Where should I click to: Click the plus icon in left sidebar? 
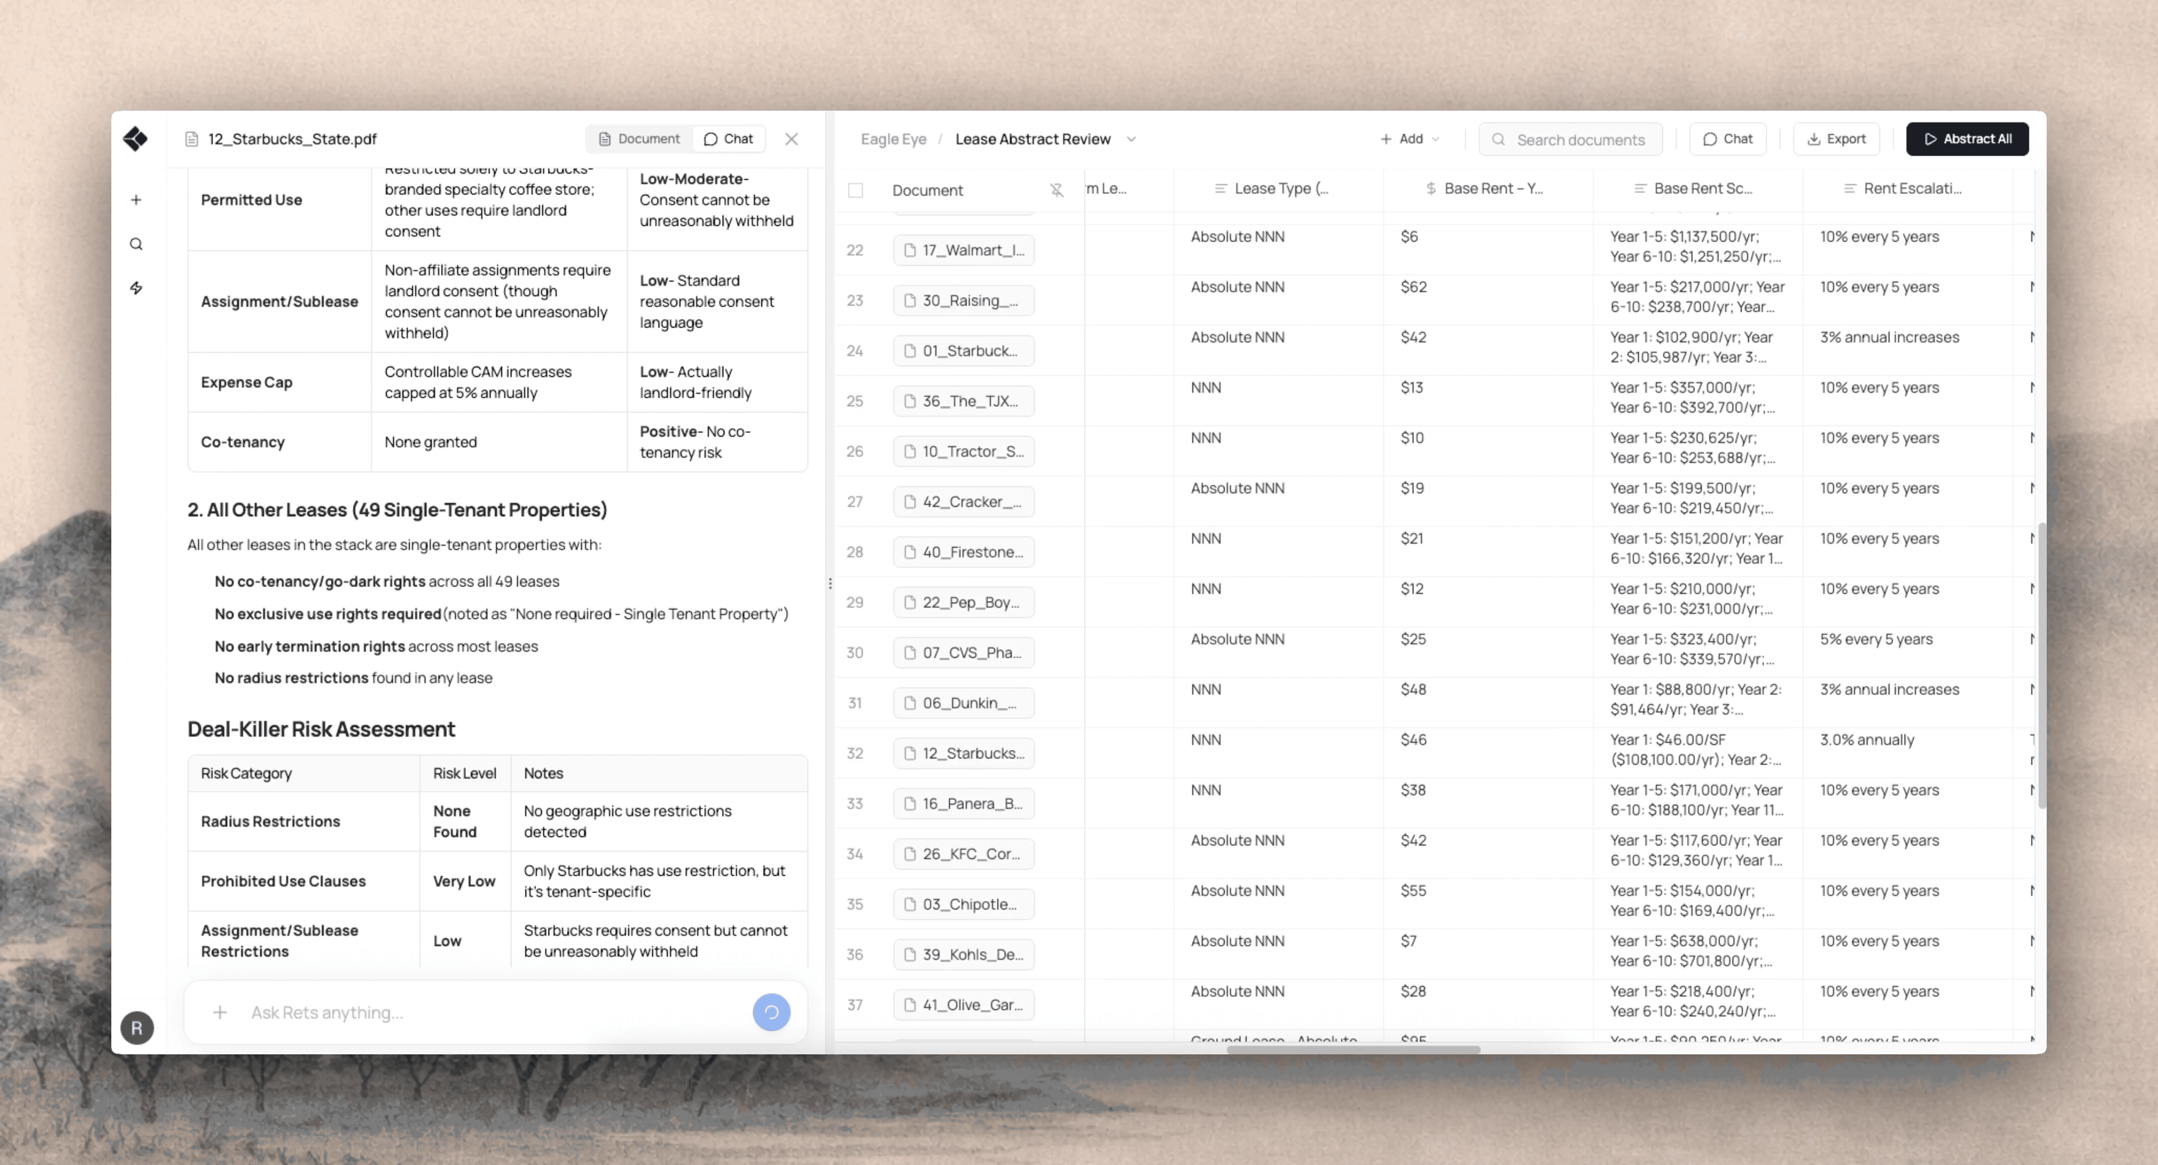(x=136, y=199)
